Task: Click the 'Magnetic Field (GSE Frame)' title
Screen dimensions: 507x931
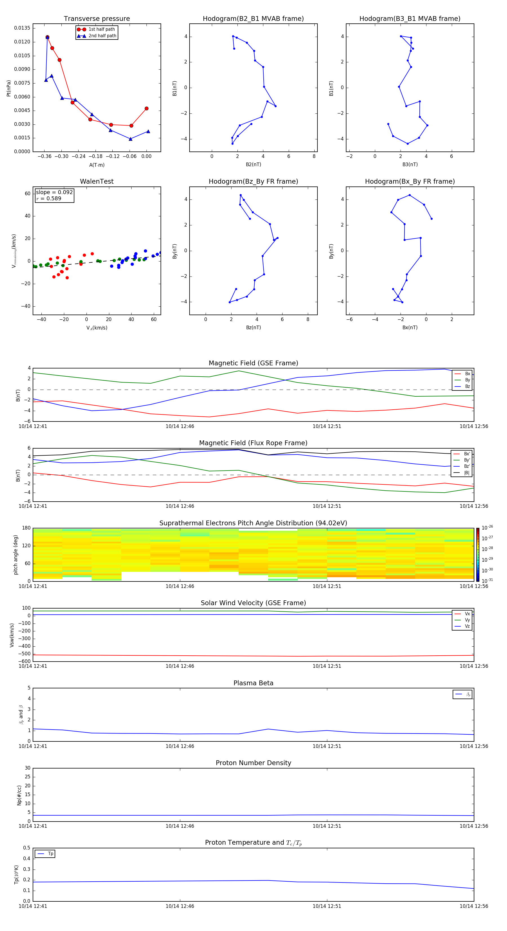Action: point(253,363)
